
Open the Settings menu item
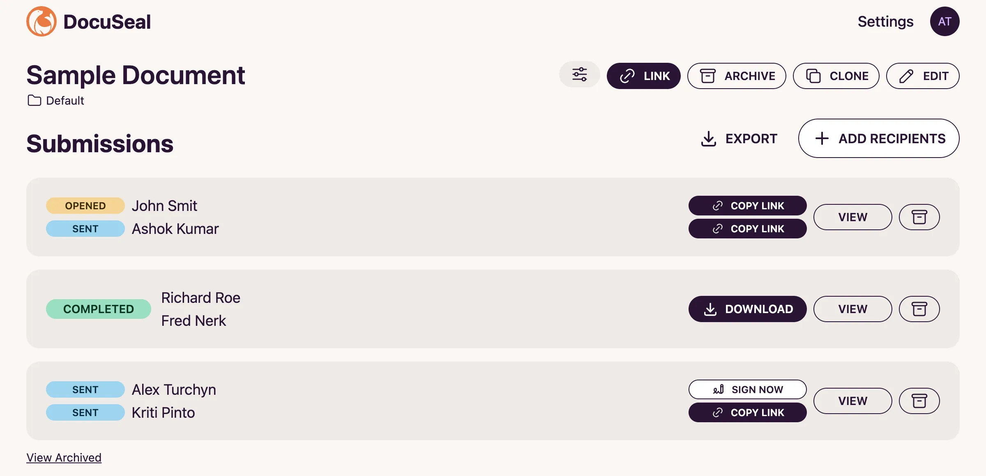[885, 21]
